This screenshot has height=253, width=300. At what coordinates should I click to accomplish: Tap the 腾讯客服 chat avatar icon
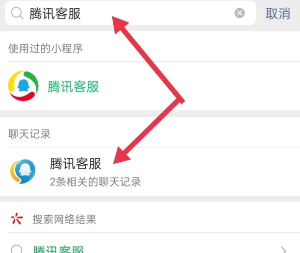23,172
